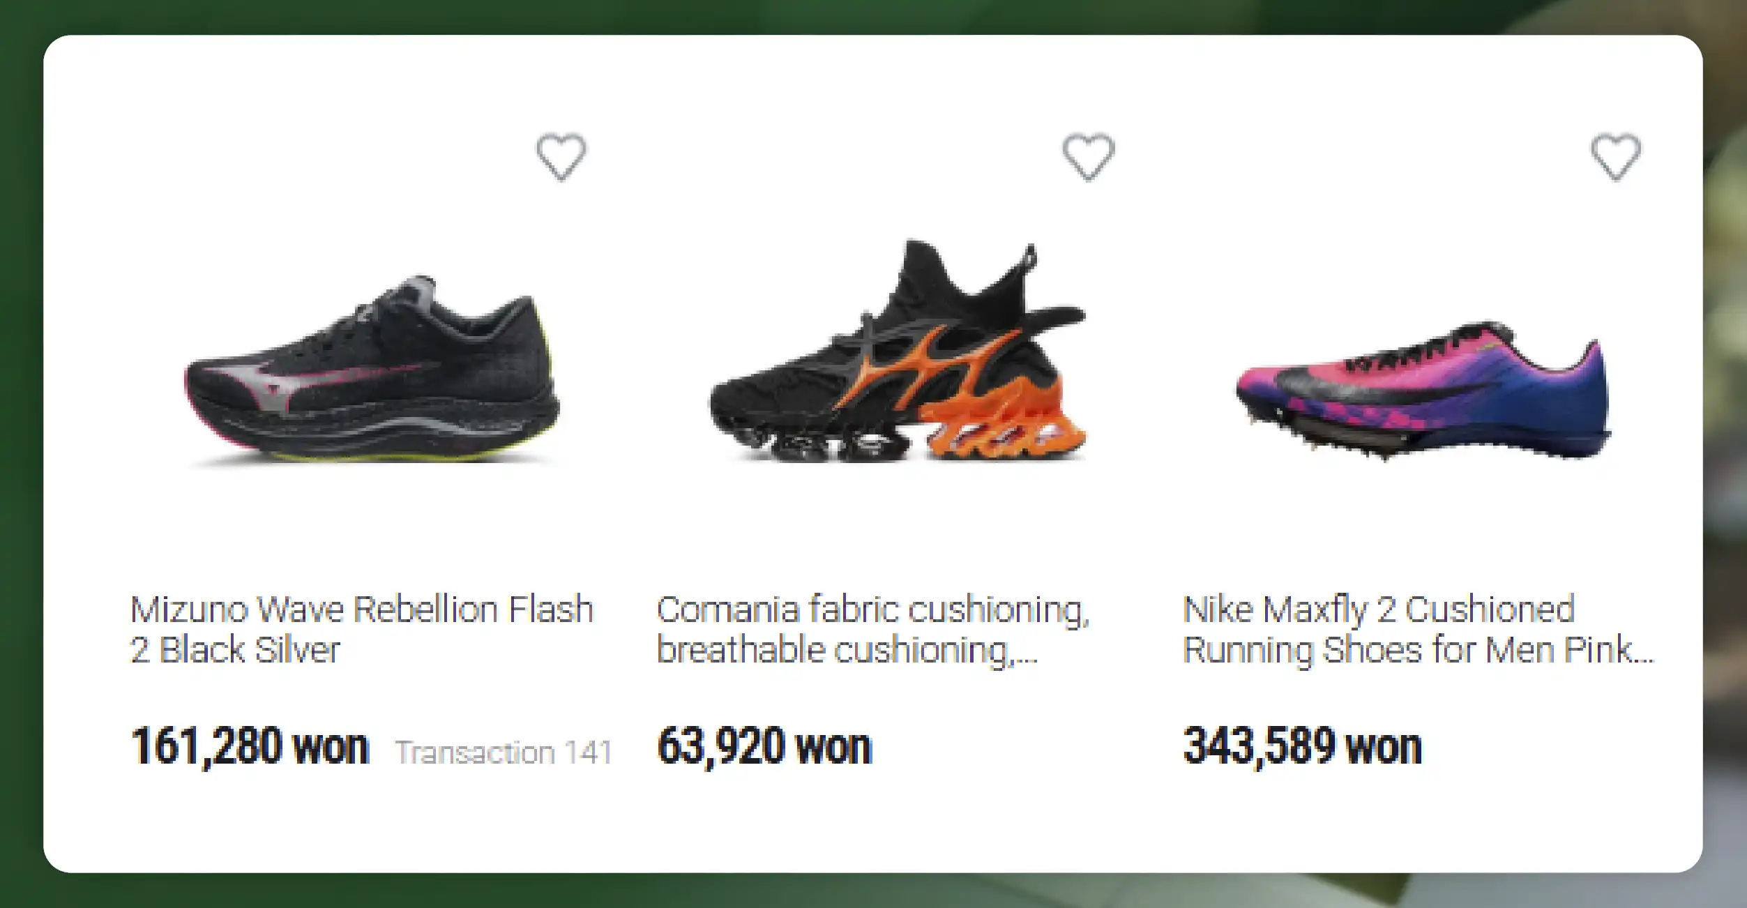
Task: Click the "2 Black Silver" title line
Action: pos(235,650)
